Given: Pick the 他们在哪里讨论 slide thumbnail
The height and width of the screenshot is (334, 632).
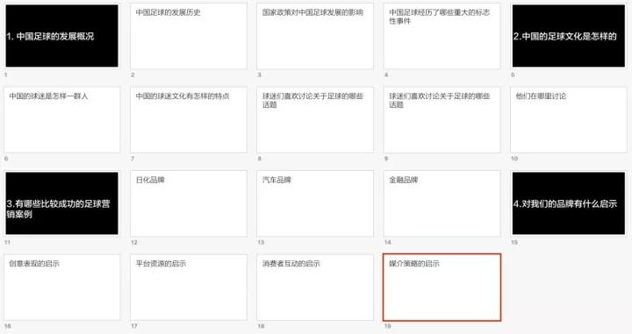Looking at the screenshot, I should click(569, 119).
